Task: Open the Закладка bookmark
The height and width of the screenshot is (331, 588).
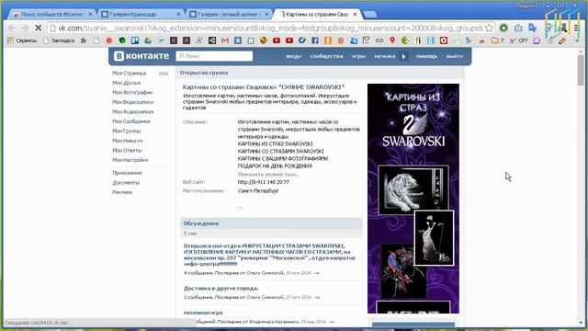Action: click(x=59, y=40)
